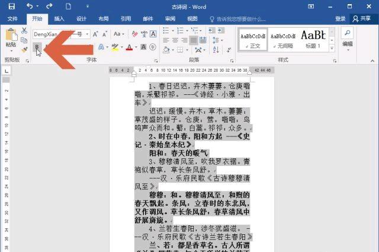Open the line spacing options
The width and height of the screenshot is (379, 252).
click(x=216, y=40)
